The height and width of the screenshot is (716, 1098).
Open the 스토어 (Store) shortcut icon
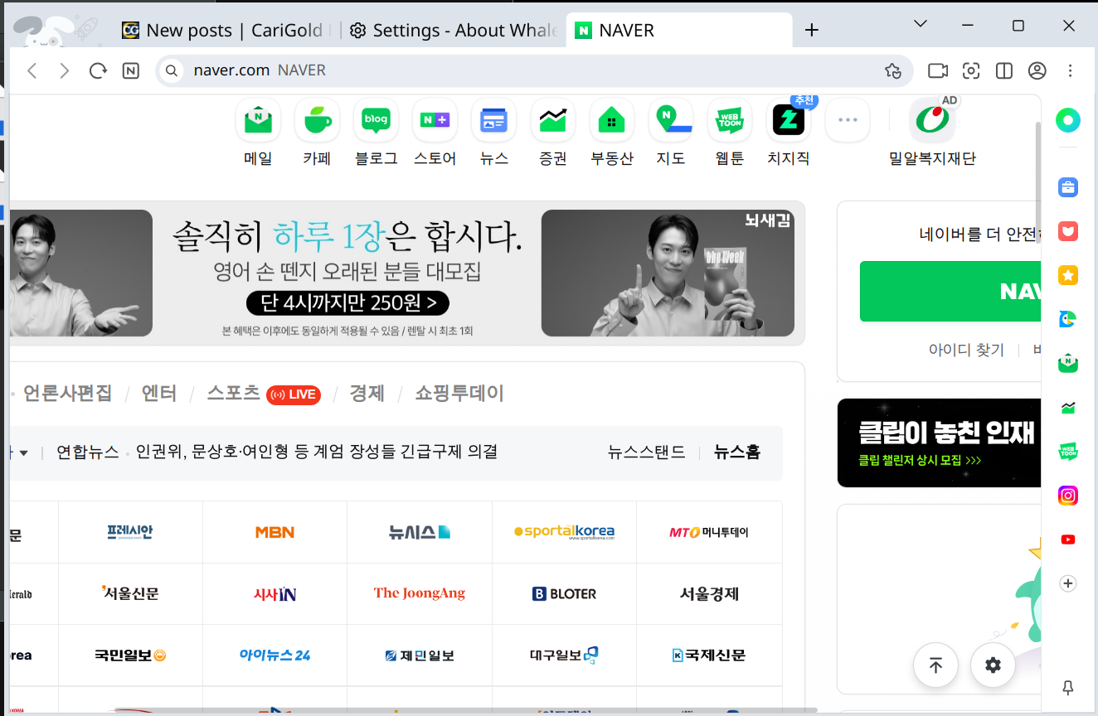[x=435, y=121]
